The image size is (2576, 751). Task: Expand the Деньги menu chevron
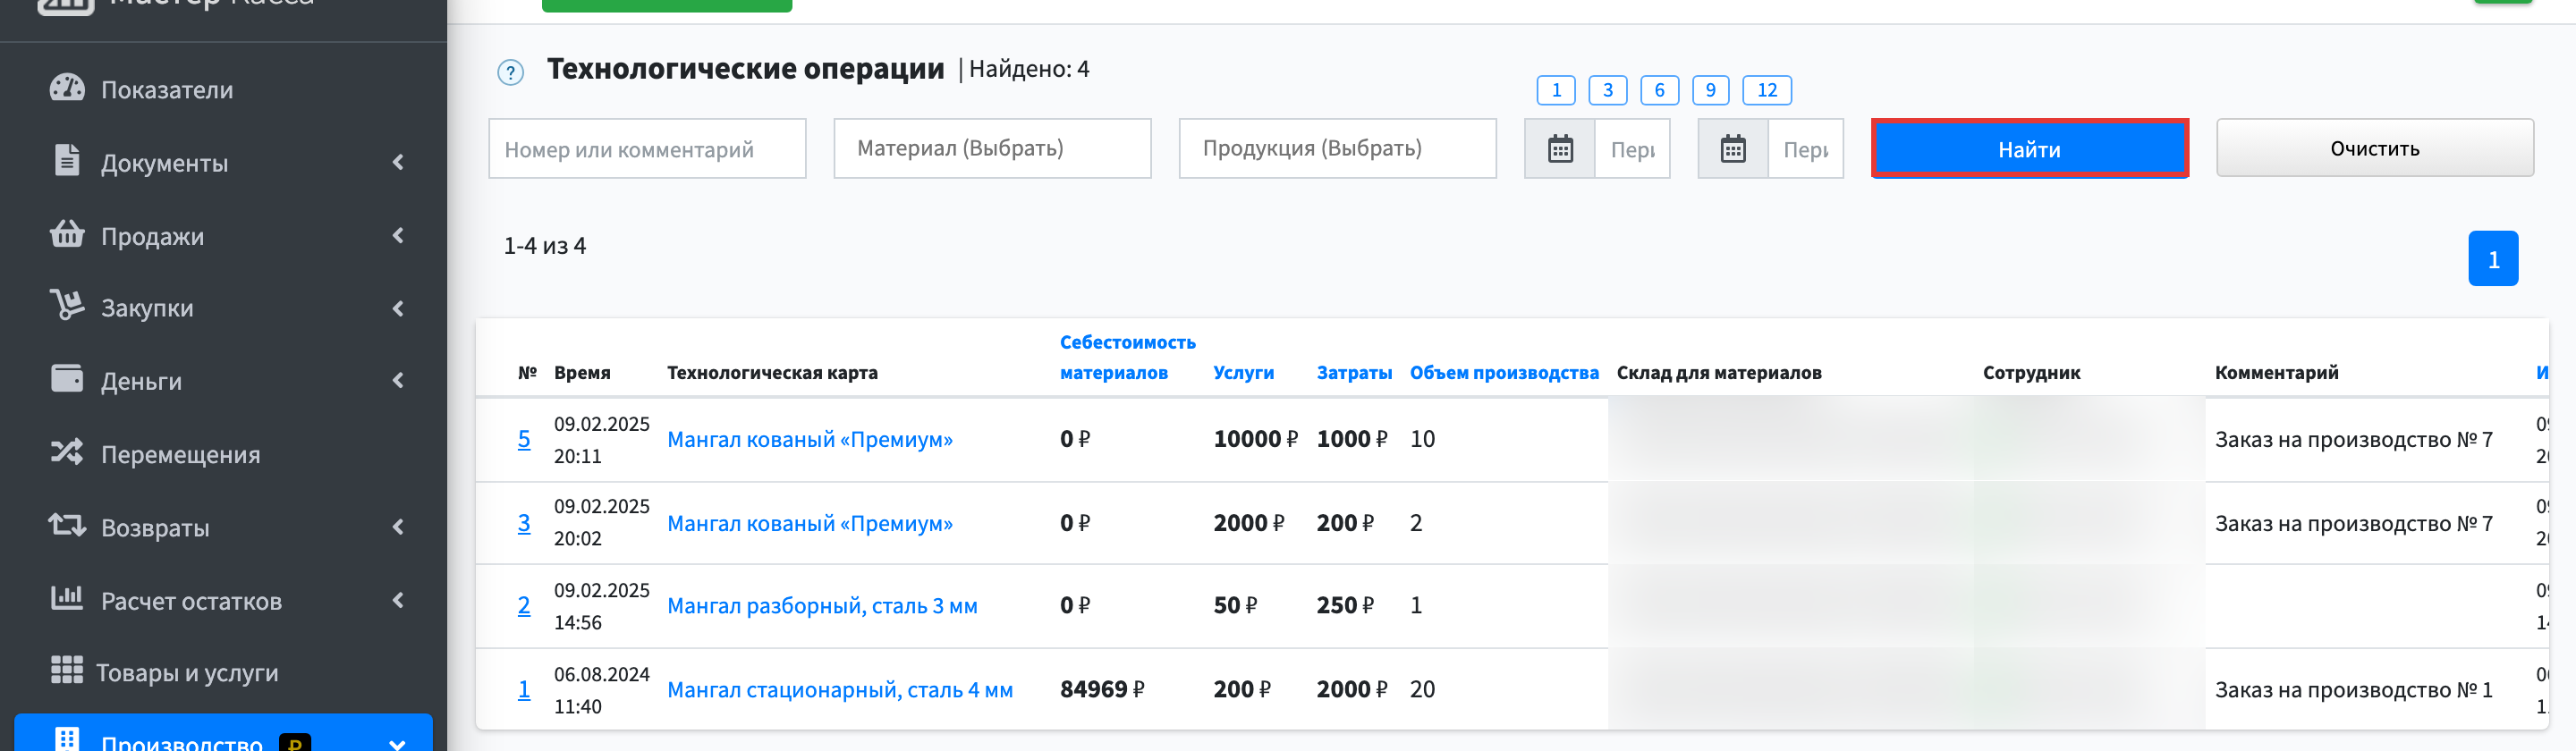coord(398,380)
